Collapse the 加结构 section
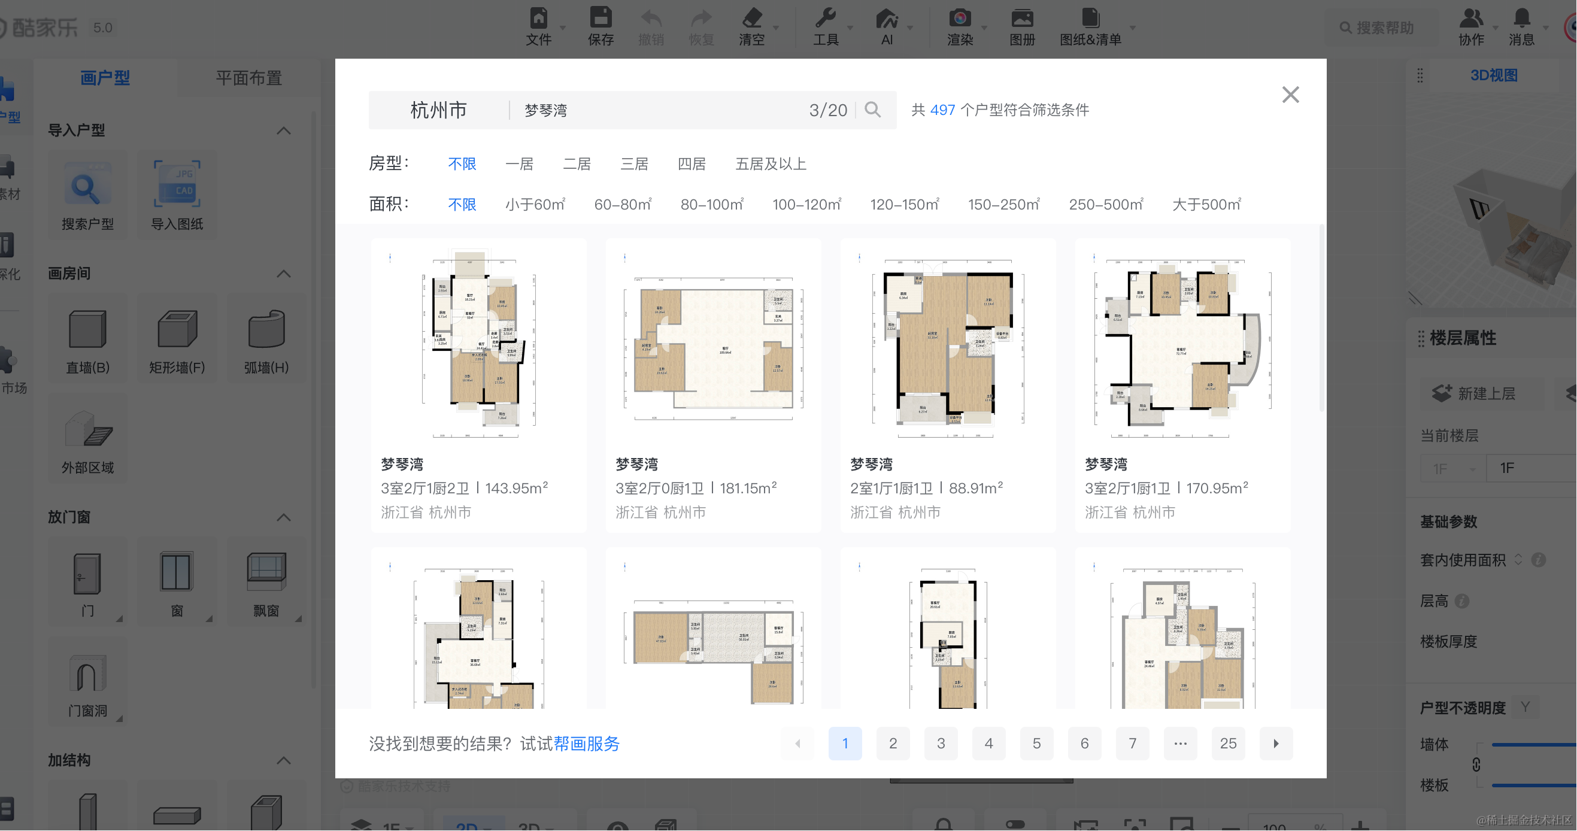1577x831 pixels. (x=283, y=760)
